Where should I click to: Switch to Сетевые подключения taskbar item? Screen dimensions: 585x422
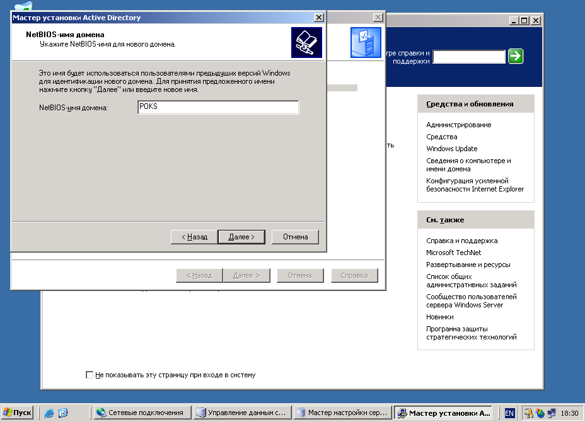coord(142,413)
